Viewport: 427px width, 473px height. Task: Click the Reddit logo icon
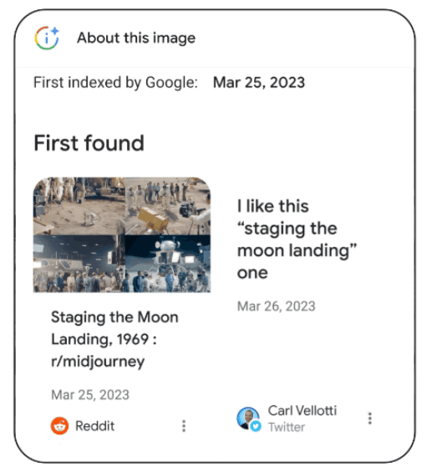point(59,425)
